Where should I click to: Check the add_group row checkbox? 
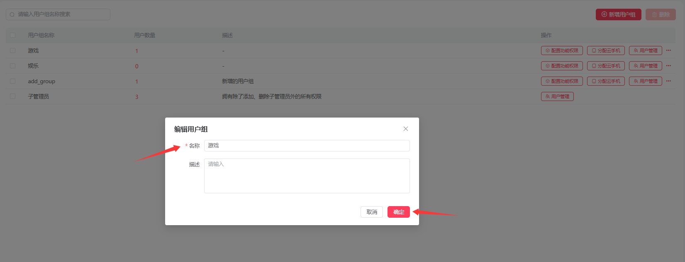[12, 81]
